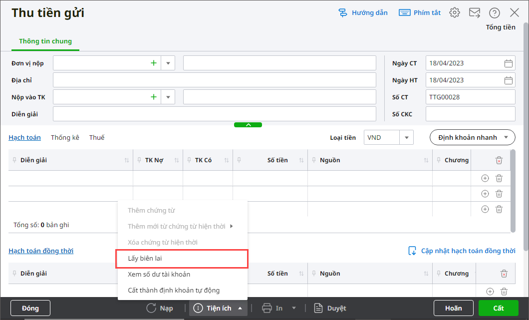Screen dimensions: 529x320
Task: Pin the Diễn giải column in Hạch toán
Action: tap(14, 160)
